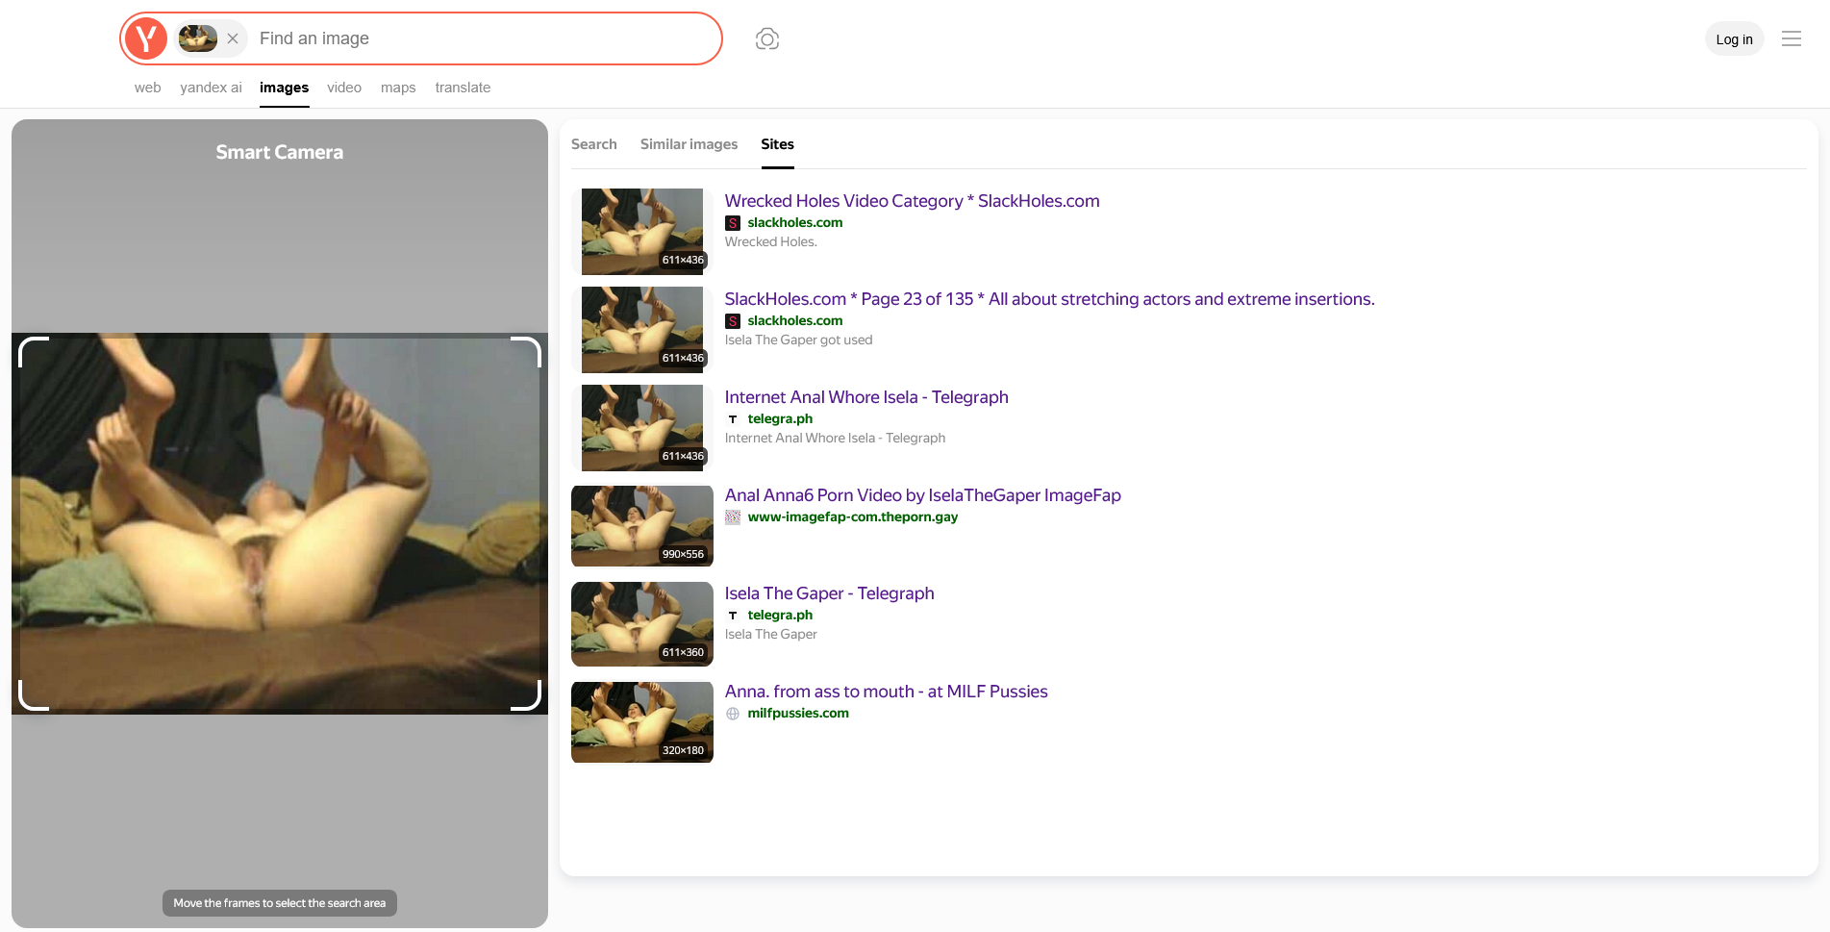
Task: Go to the web search section
Action: (x=147, y=88)
